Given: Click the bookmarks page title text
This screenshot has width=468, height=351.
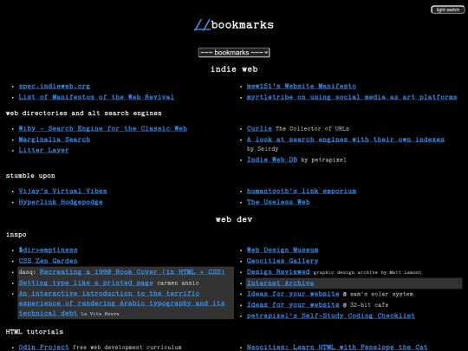Looking at the screenshot, I should tap(243, 25).
